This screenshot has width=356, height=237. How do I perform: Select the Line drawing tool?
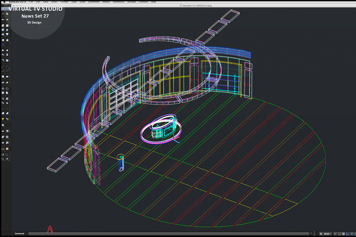(x=3, y=66)
